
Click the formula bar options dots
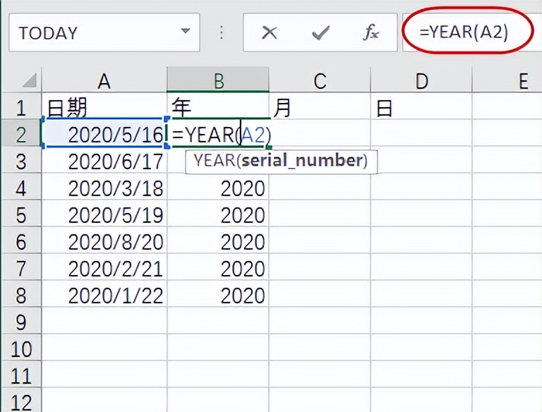pyautogui.click(x=222, y=32)
